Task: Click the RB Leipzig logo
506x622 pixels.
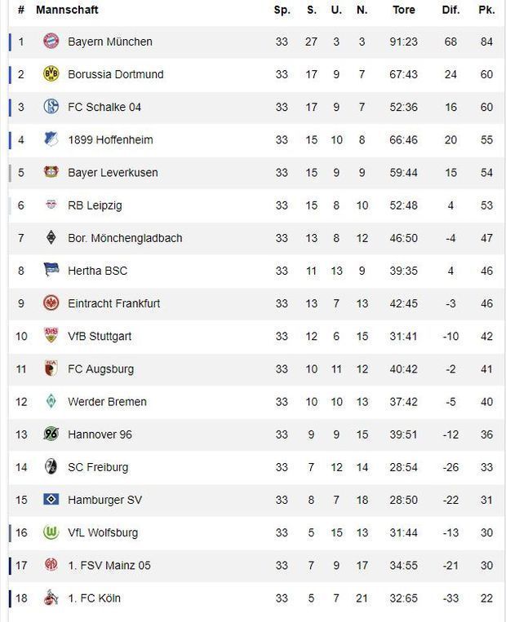Action: [51, 205]
